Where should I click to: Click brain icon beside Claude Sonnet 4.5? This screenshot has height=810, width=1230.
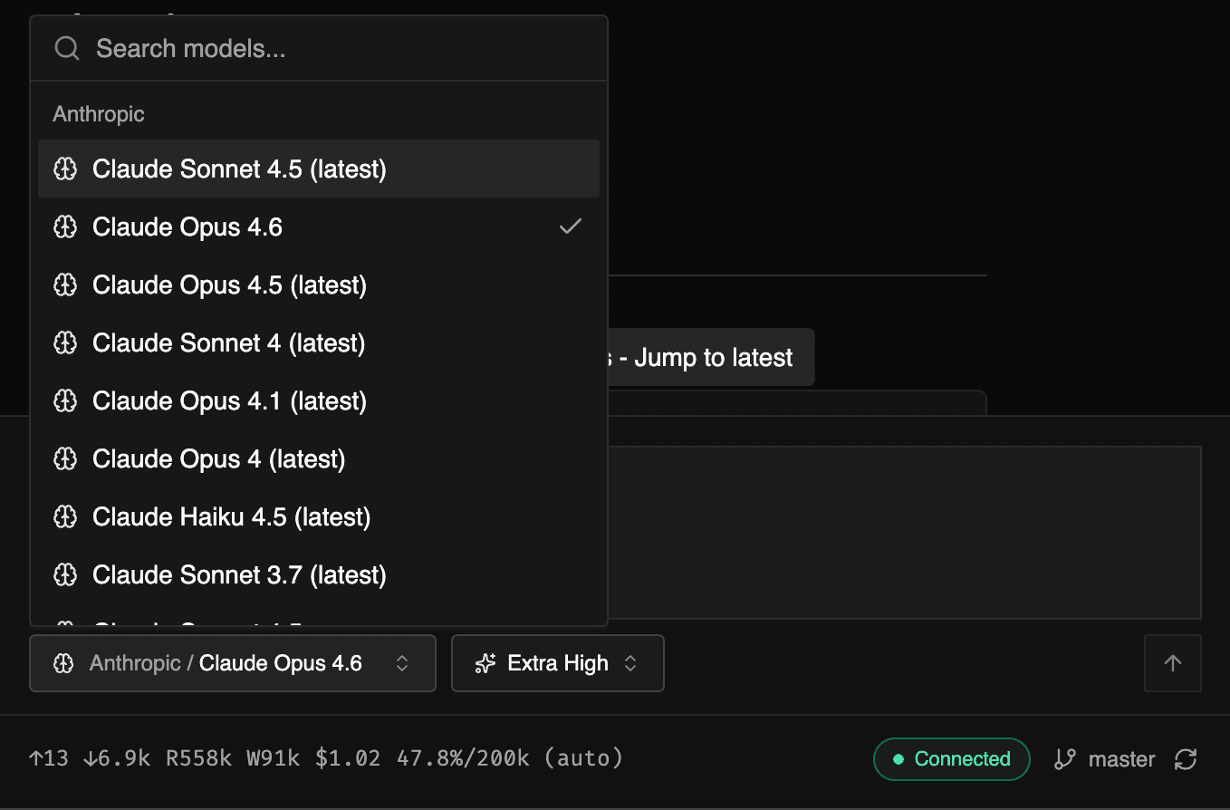point(65,169)
